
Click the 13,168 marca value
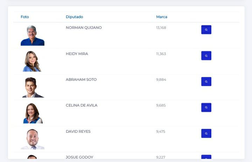tap(161, 28)
